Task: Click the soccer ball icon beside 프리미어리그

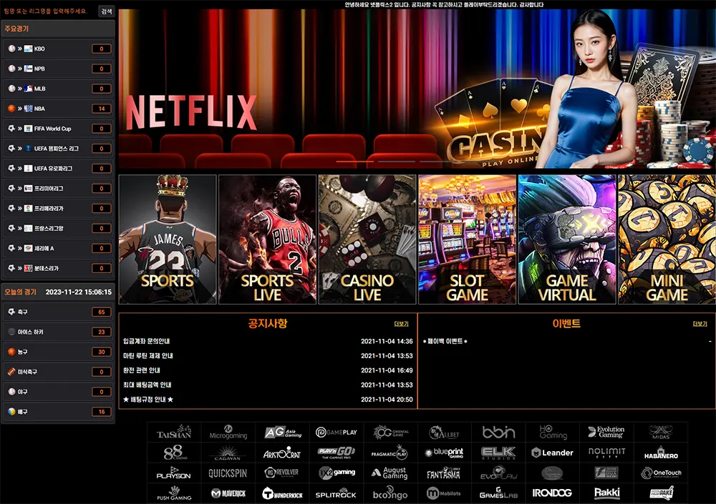Action: 11,188
